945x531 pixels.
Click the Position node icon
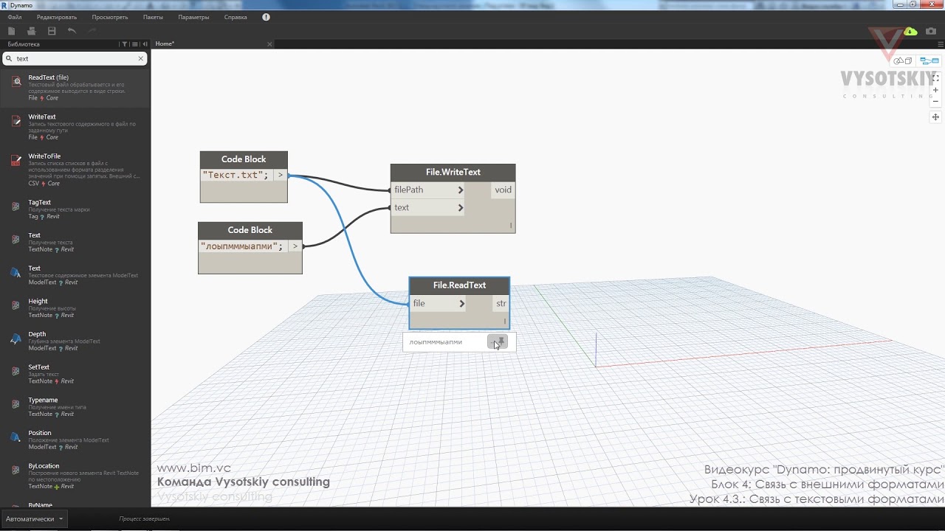[x=16, y=437]
